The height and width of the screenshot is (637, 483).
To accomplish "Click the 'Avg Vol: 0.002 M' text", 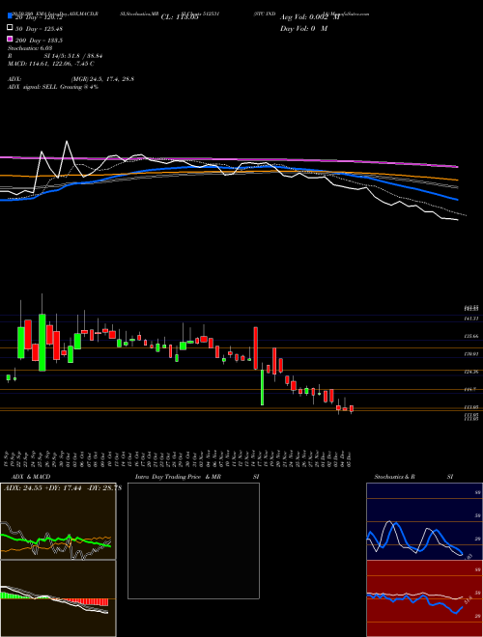I will point(310,17).
